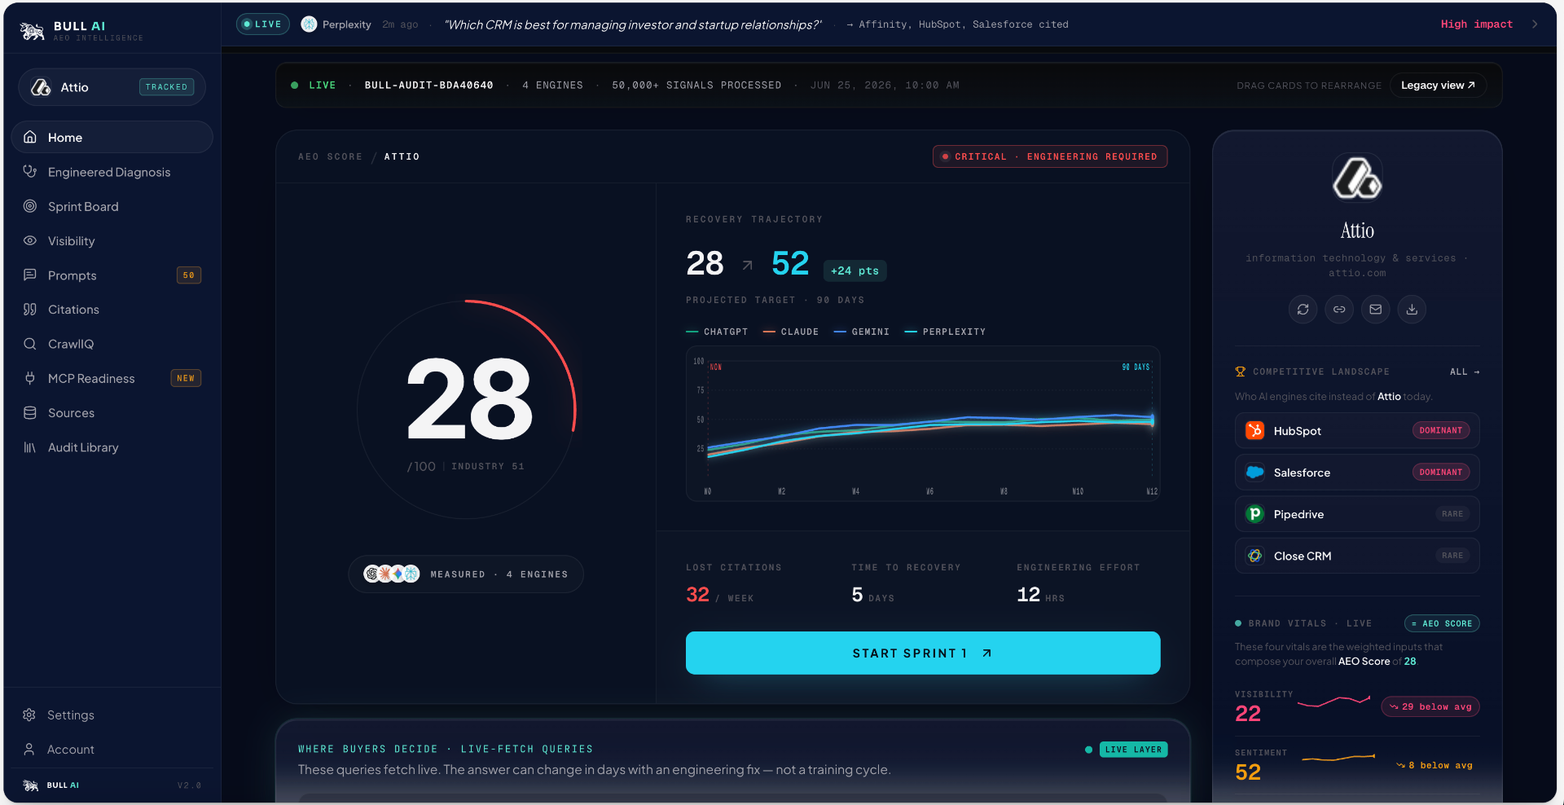Click the email icon under Attio profile
The width and height of the screenshot is (1564, 805).
pyautogui.click(x=1376, y=309)
